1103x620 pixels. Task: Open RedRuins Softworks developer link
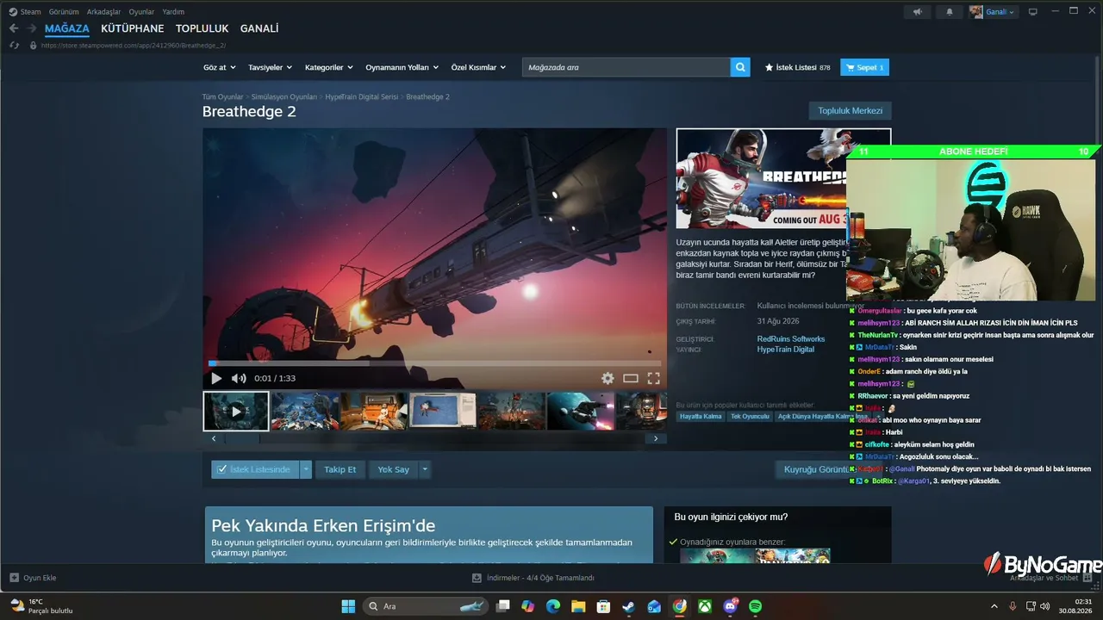coord(791,339)
